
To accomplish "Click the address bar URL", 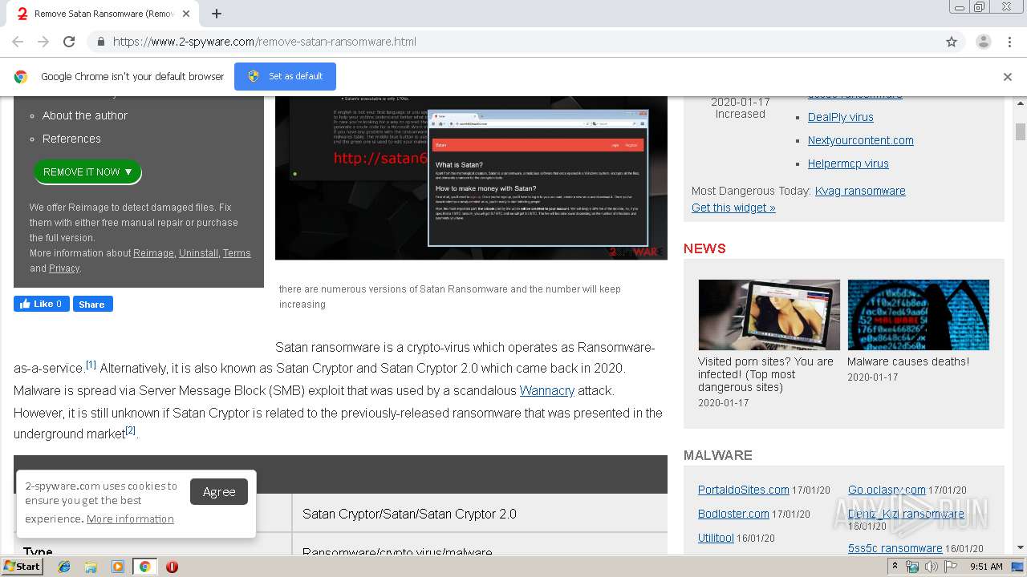I will pos(265,42).
